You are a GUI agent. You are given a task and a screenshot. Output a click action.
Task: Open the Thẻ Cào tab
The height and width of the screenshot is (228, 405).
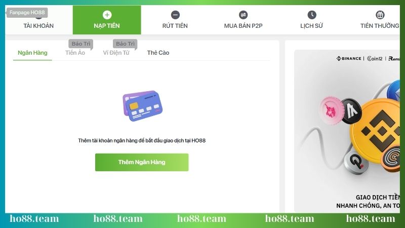click(158, 53)
